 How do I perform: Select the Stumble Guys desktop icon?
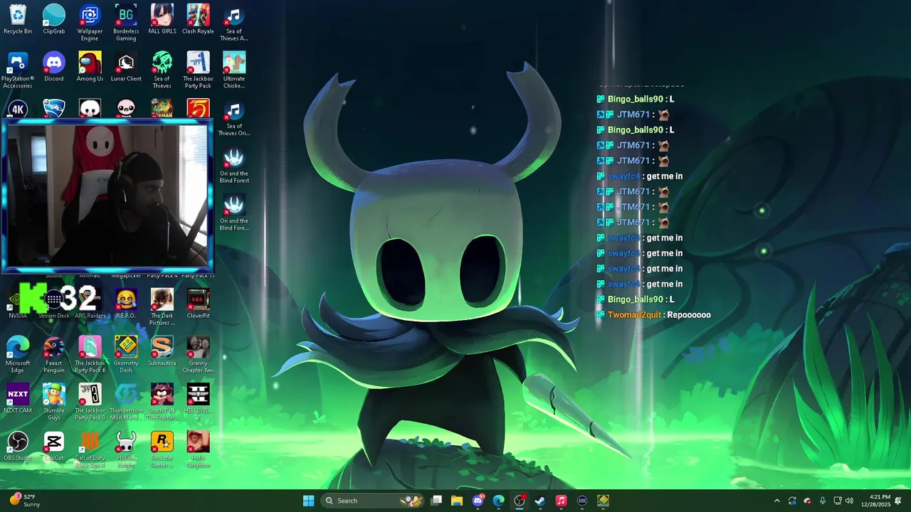pyautogui.click(x=54, y=402)
